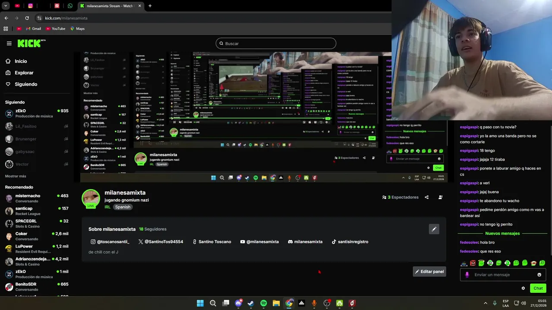Click the purple microphone chat identity icon
This screenshot has width=552, height=310.
(467, 275)
